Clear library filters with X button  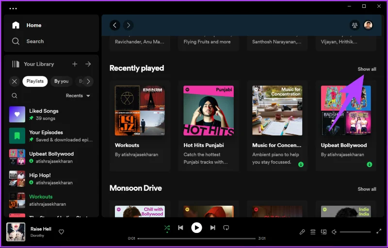[15, 81]
